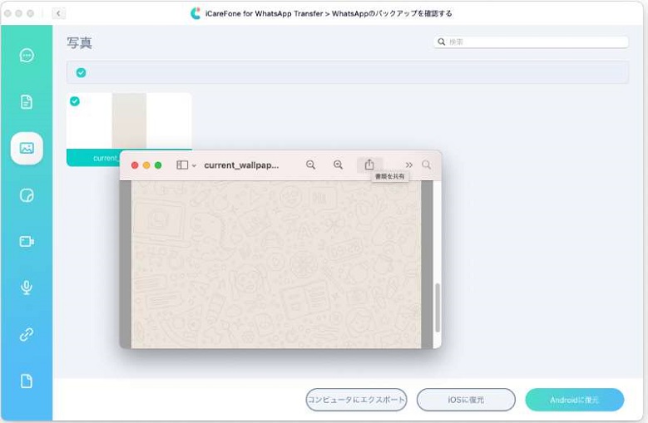
Task: Open the documents category in sidebar
Action: coord(27,101)
